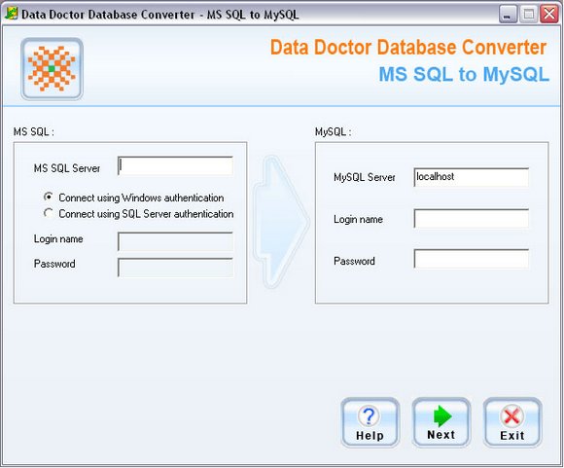Click the window title bar text
Viewport: 564px width, 468px height.
[x=160, y=15]
